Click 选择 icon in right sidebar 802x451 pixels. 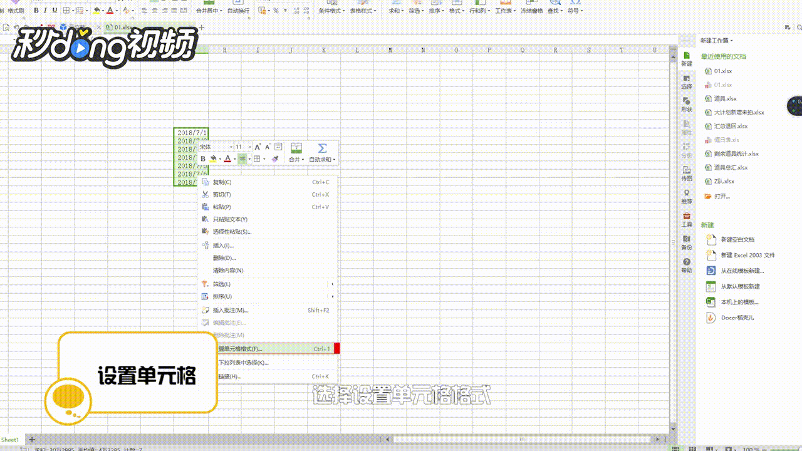point(687,82)
